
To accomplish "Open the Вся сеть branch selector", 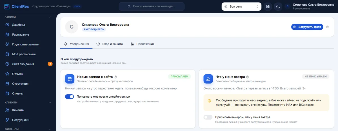I will coord(241,6).
